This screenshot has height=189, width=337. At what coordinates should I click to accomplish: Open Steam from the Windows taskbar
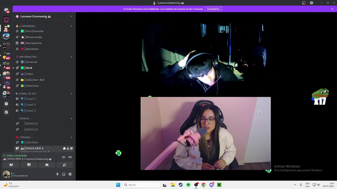coord(180,185)
